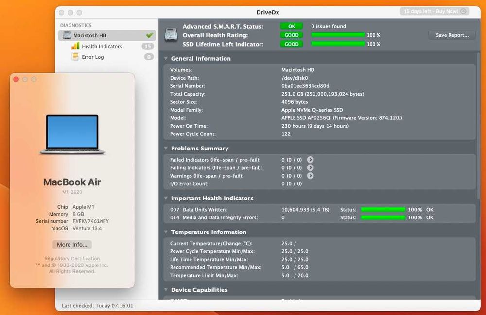Open Failing Indicators details arrow
This screenshot has width=486, height=315.
[x=310, y=168]
